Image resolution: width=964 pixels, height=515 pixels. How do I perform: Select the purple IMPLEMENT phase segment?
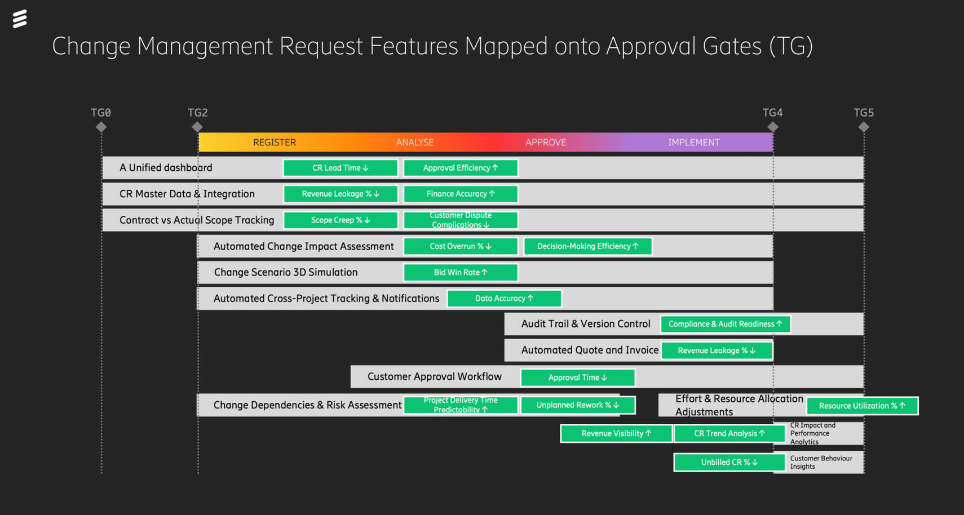[693, 143]
